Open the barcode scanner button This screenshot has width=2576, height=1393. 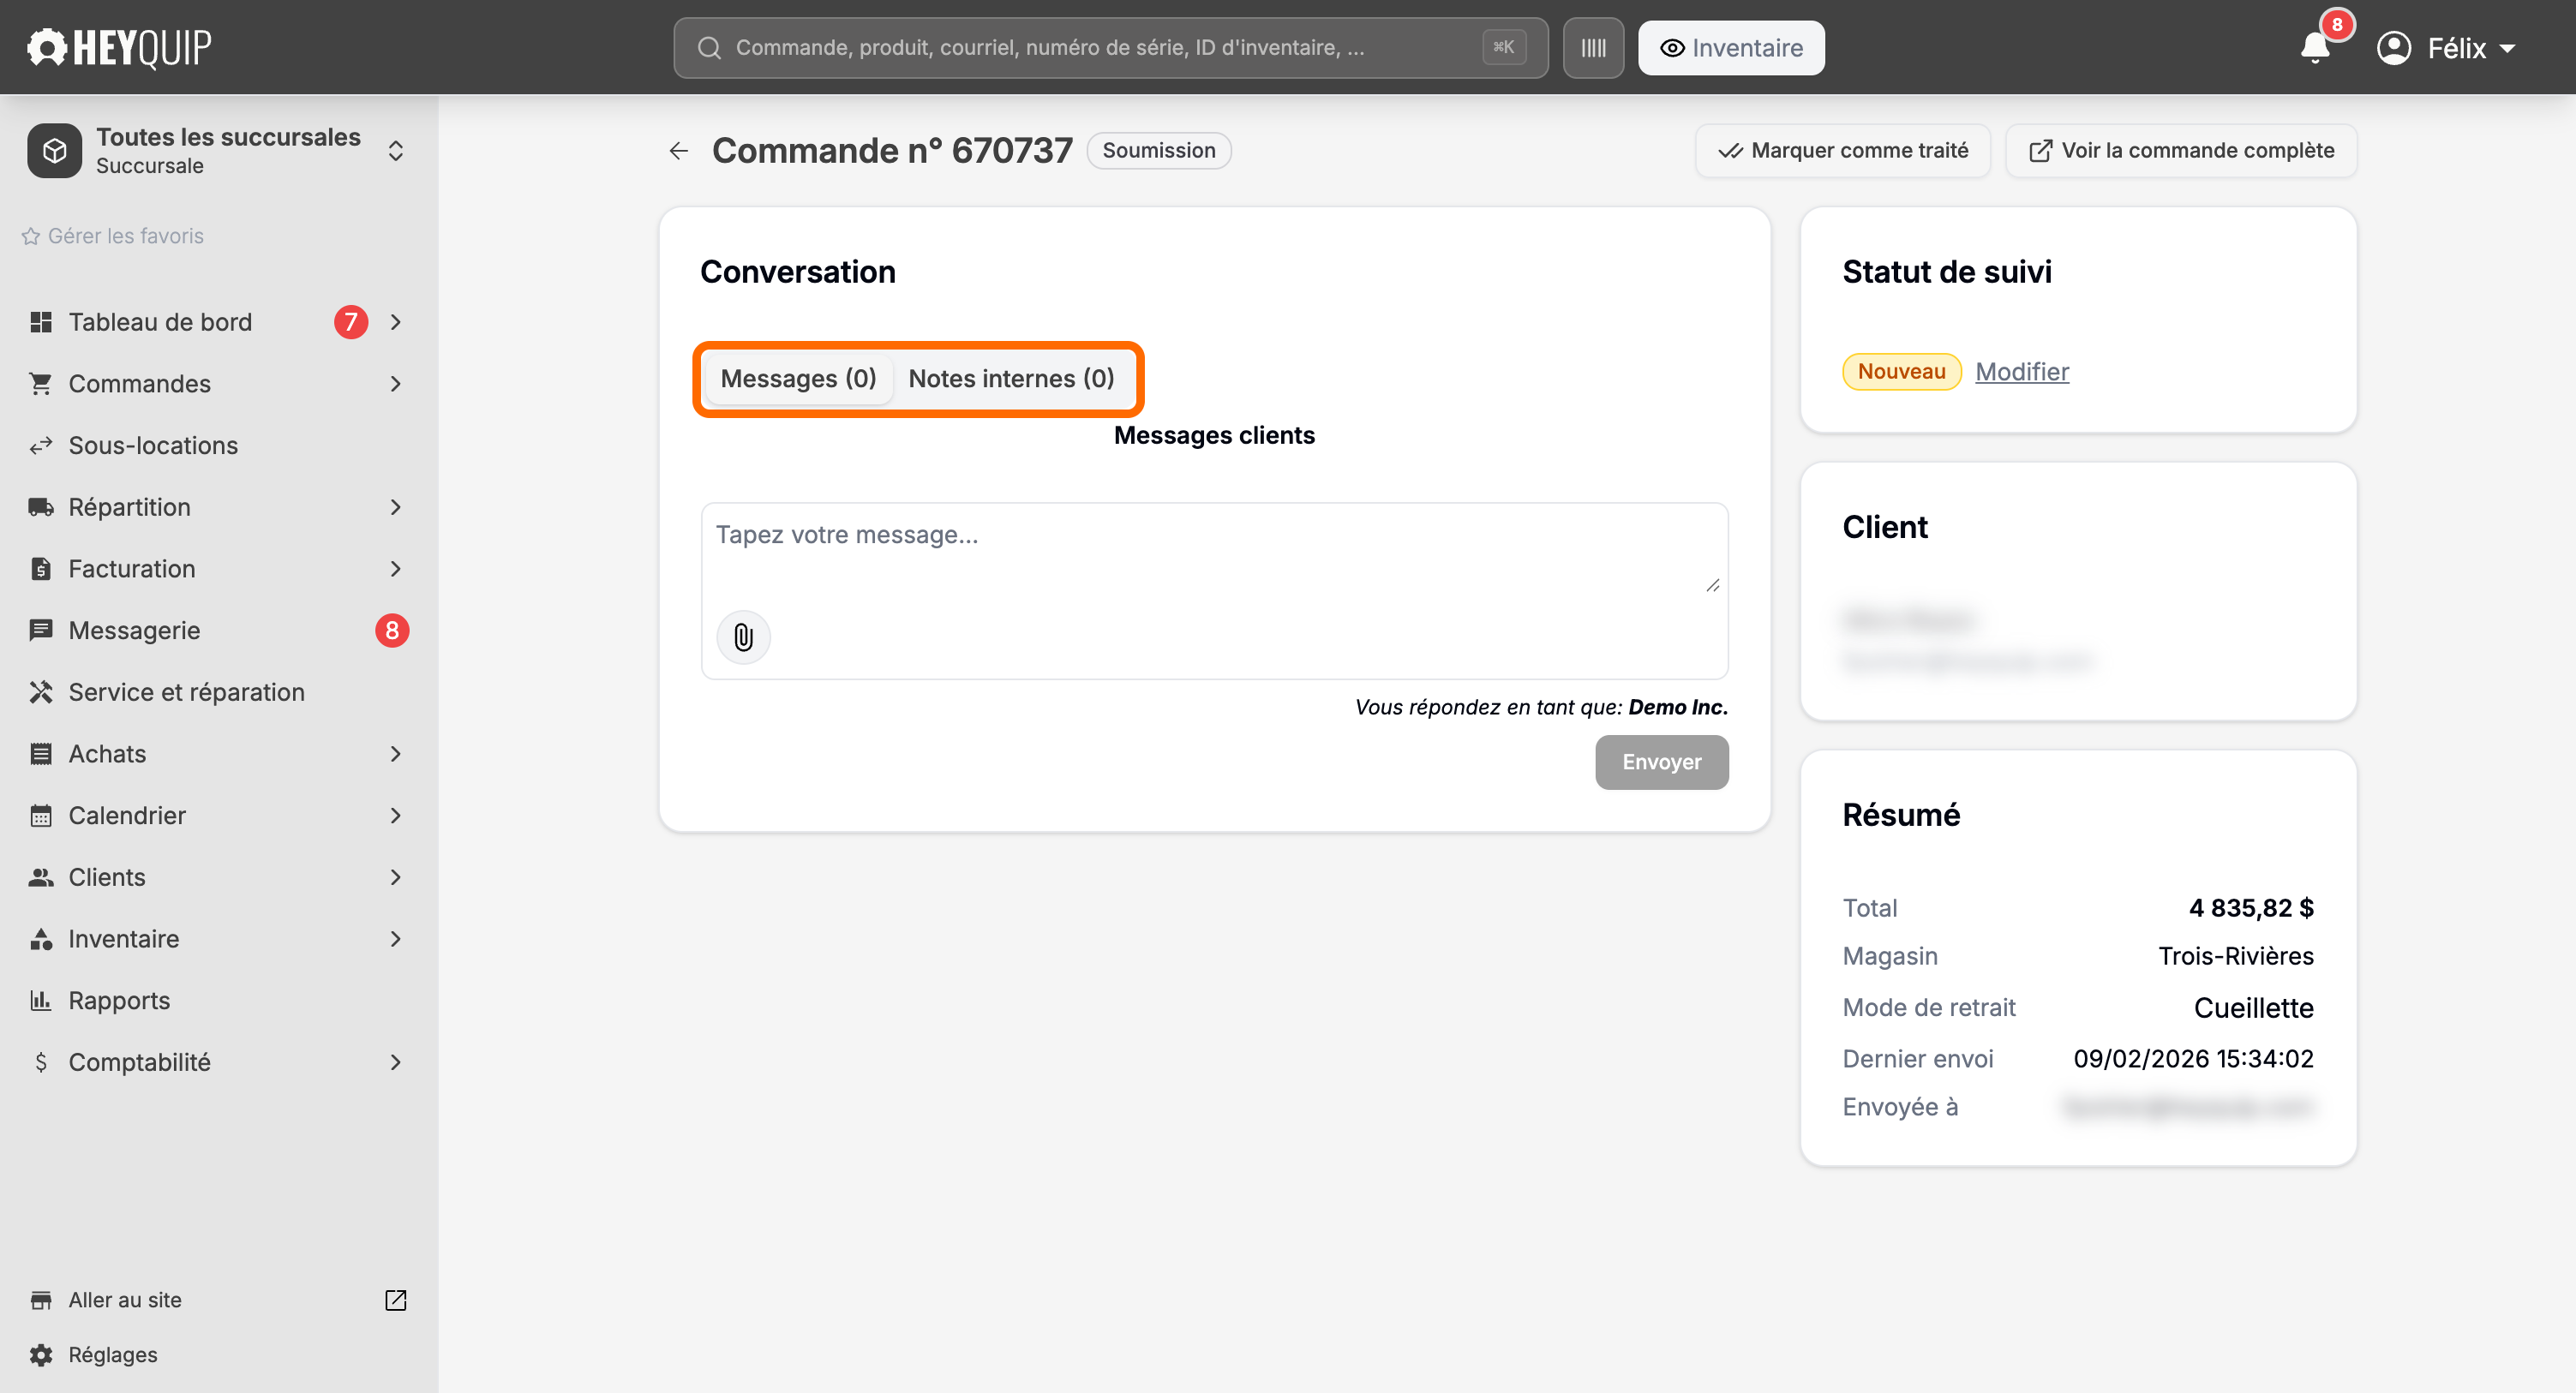tap(1593, 48)
